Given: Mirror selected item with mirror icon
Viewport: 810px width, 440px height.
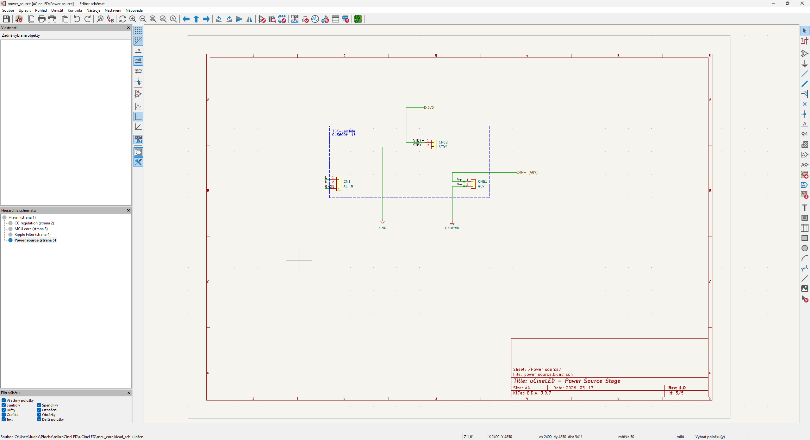Looking at the screenshot, I should (249, 19).
